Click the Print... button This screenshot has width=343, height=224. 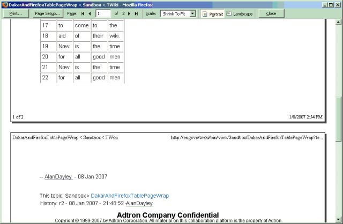click(16, 13)
